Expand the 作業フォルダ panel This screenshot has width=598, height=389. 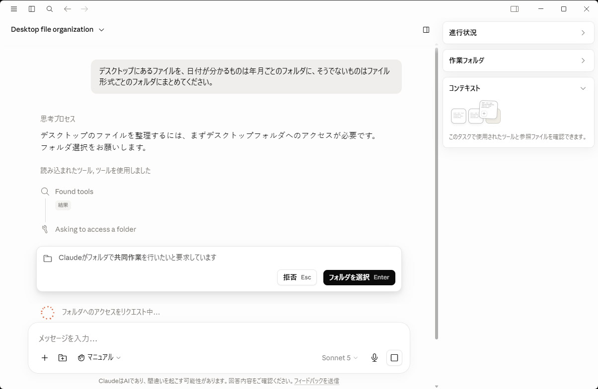519,61
